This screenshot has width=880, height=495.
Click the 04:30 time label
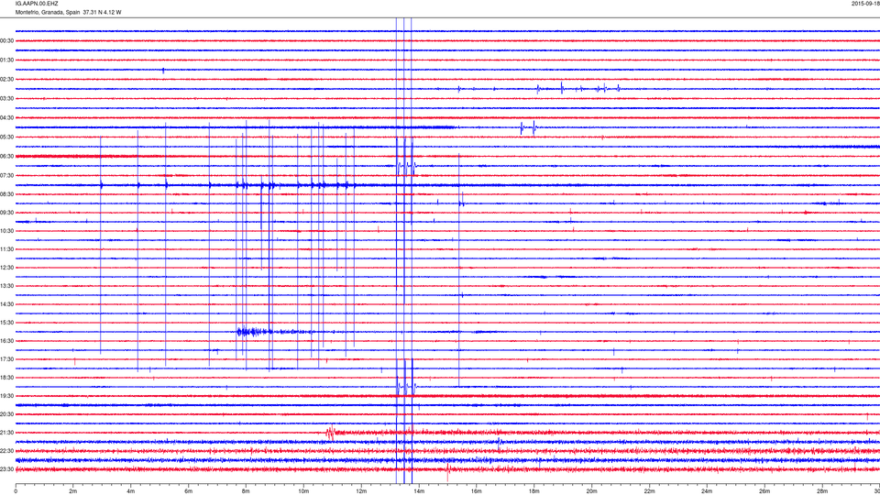[6, 118]
